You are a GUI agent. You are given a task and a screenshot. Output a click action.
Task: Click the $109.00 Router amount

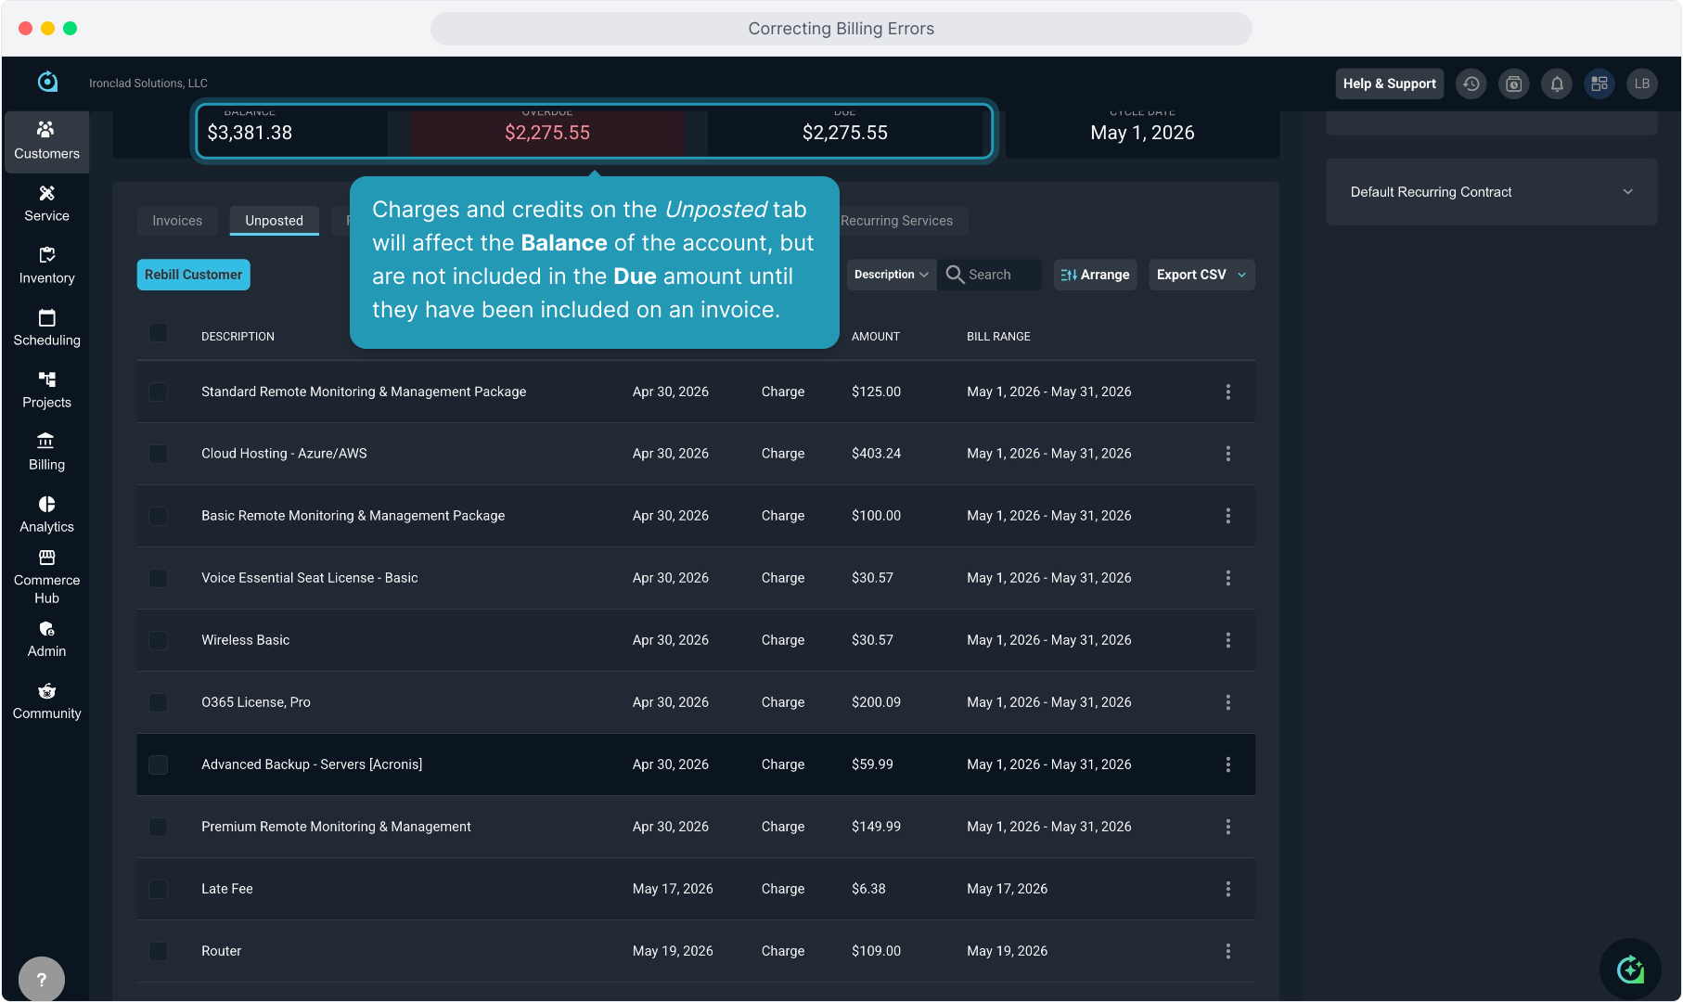[x=876, y=951]
